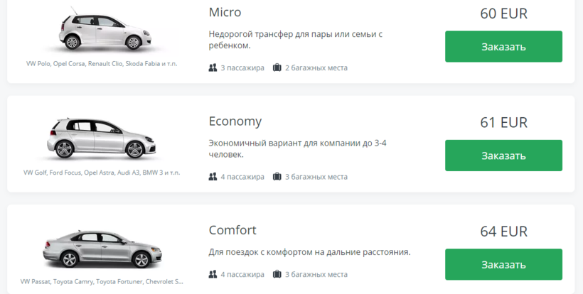Screen dimensions: 583x294
Task: Click the 64 EUR price label
Action: [503, 232]
